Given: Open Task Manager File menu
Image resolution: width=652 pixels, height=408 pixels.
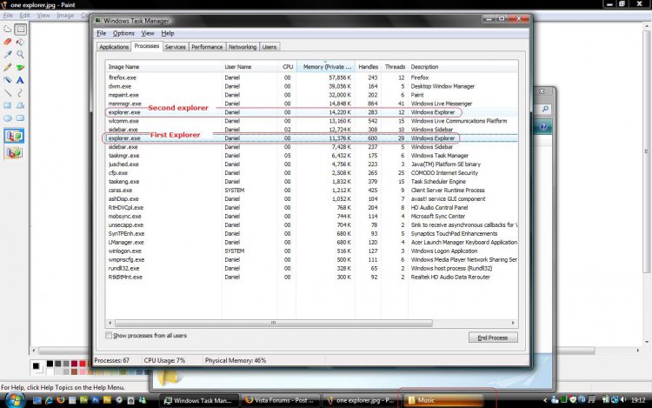Looking at the screenshot, I should (x=101, y=33).
